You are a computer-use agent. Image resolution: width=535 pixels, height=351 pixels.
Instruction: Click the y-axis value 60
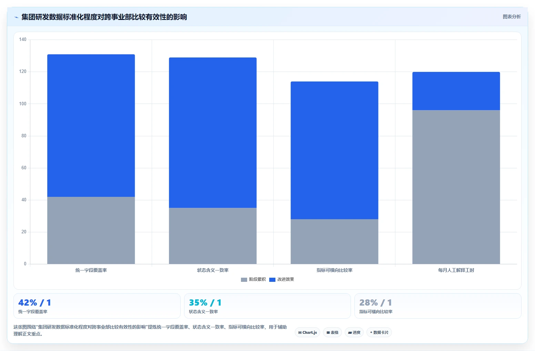(24, 168)
